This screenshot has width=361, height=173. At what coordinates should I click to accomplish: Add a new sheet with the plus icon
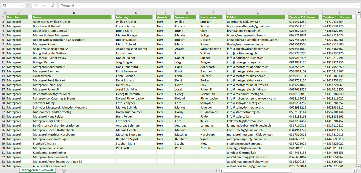[x=64, y=171]
